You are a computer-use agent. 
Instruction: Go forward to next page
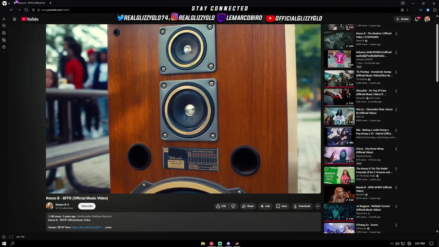(19, 10)
